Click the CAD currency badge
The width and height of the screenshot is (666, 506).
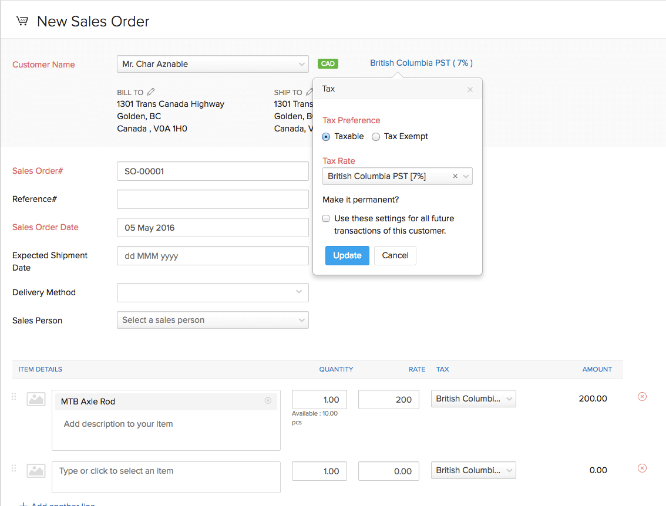click(x=328, y=63)
